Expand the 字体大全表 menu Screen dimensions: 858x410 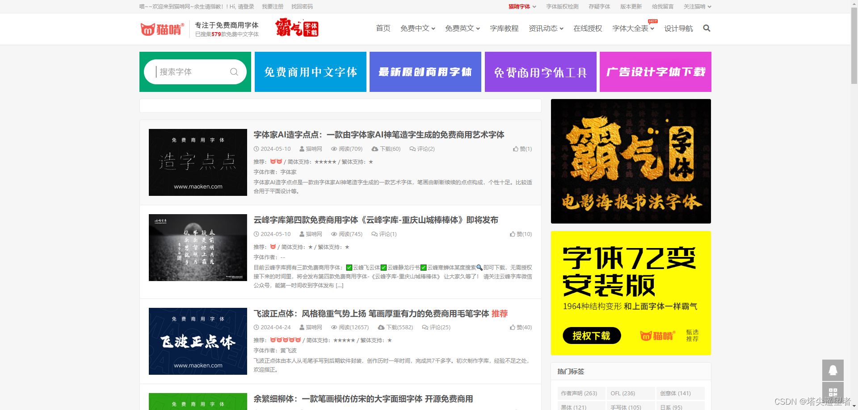pyautogui.click(x=633, y=28)
